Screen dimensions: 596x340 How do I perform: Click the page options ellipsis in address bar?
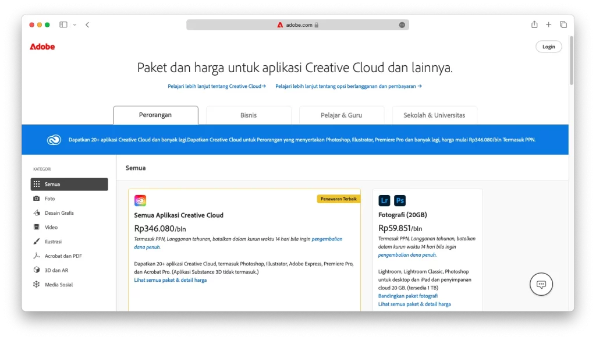pos(402,24)
